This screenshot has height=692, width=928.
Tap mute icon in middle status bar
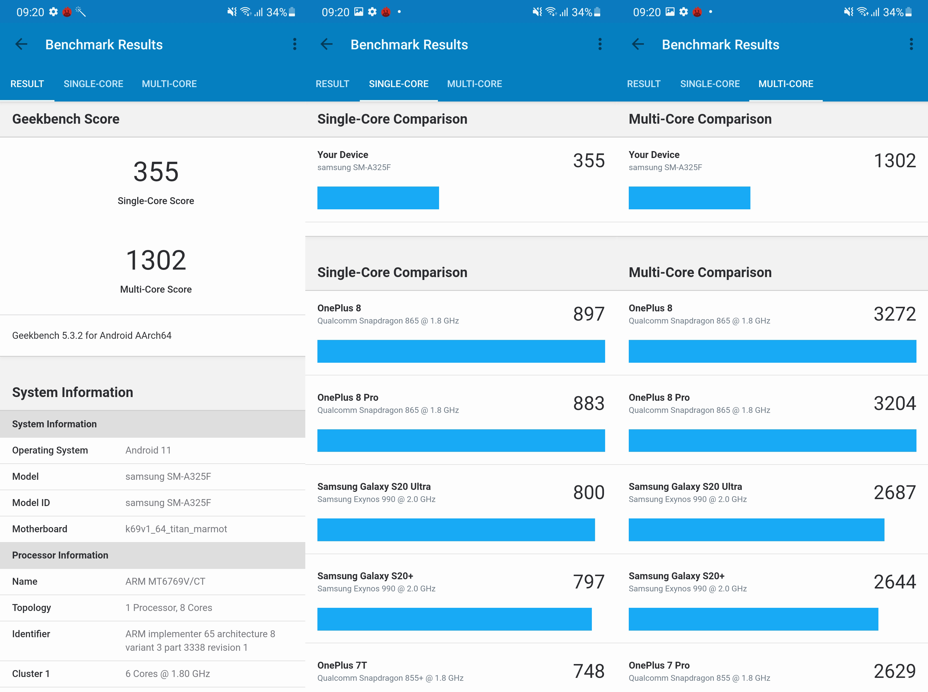pyautogui.click(x=537, y=12)
